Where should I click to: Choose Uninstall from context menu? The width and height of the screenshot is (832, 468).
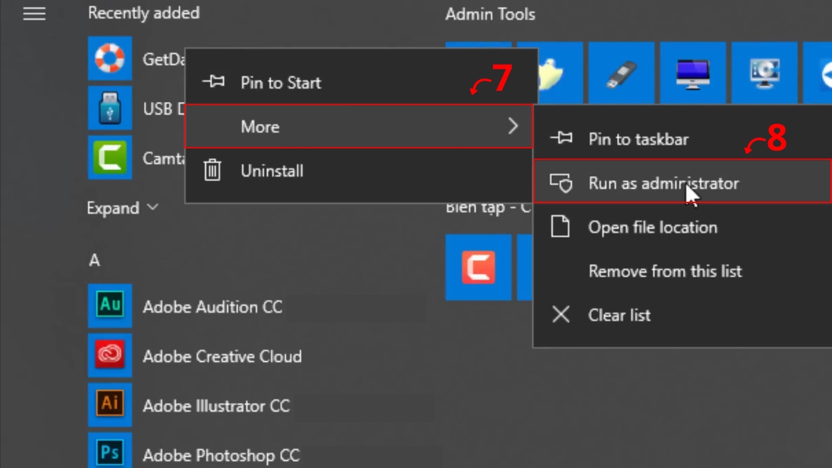pyautogui.click(x=271, y=171)
